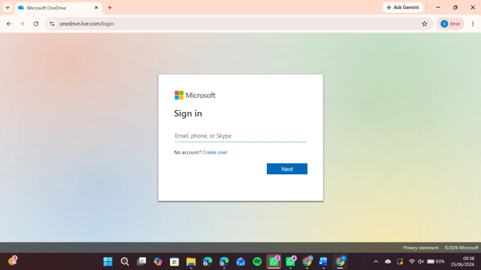Viewport: 481px width, 270px height.
Task: Click the blue Next button
Action: coord(287,169)
